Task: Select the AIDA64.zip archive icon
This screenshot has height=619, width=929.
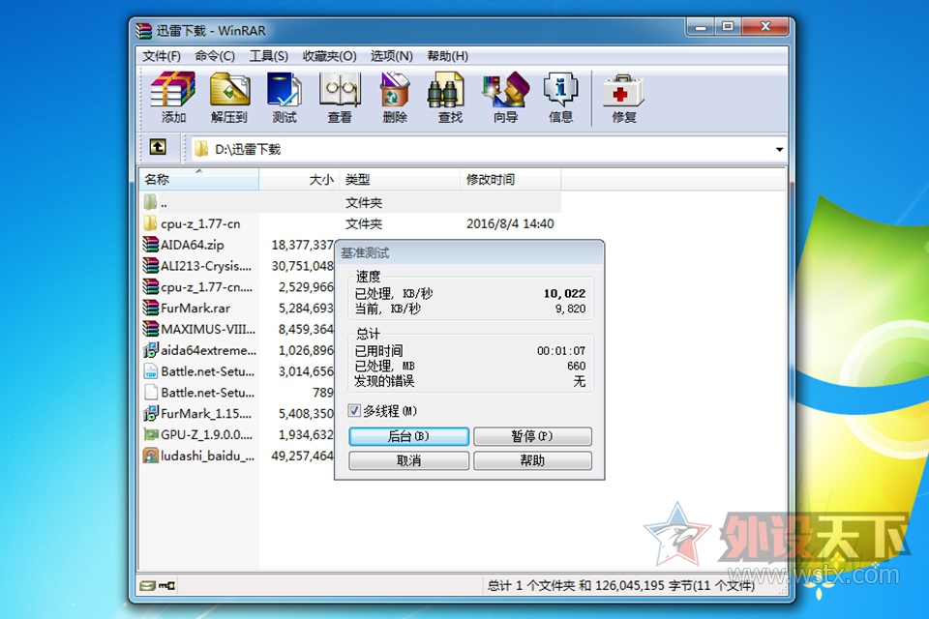Action: click(x=151, y=244)
